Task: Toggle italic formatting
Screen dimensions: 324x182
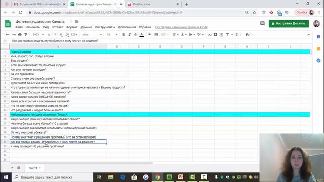Action: pyautogui.click(x=130, y=35)
